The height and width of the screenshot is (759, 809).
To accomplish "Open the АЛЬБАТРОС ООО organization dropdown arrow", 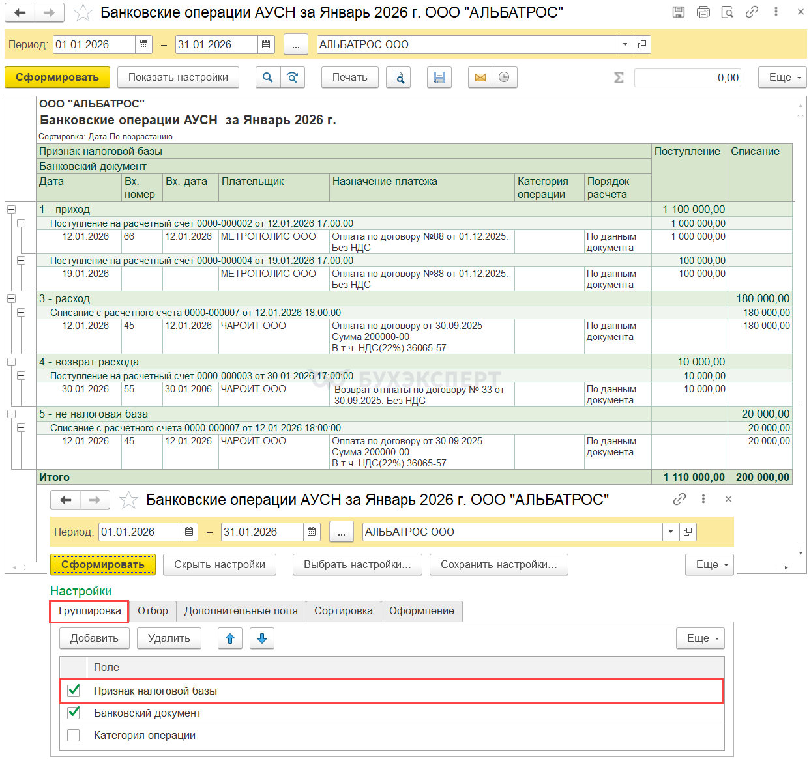I will click(625, 45).
